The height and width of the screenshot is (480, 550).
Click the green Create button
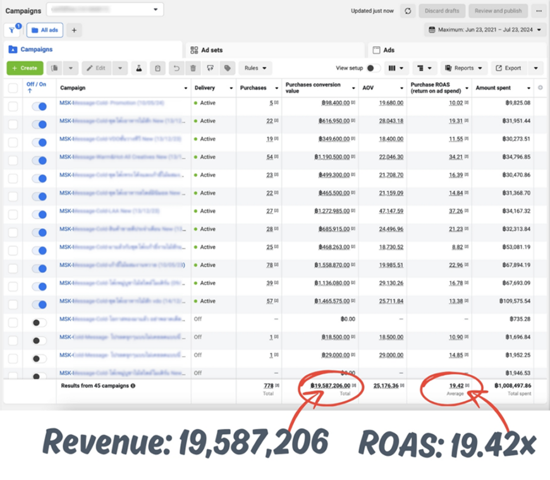pyautogui.click(x=25, y=68)
